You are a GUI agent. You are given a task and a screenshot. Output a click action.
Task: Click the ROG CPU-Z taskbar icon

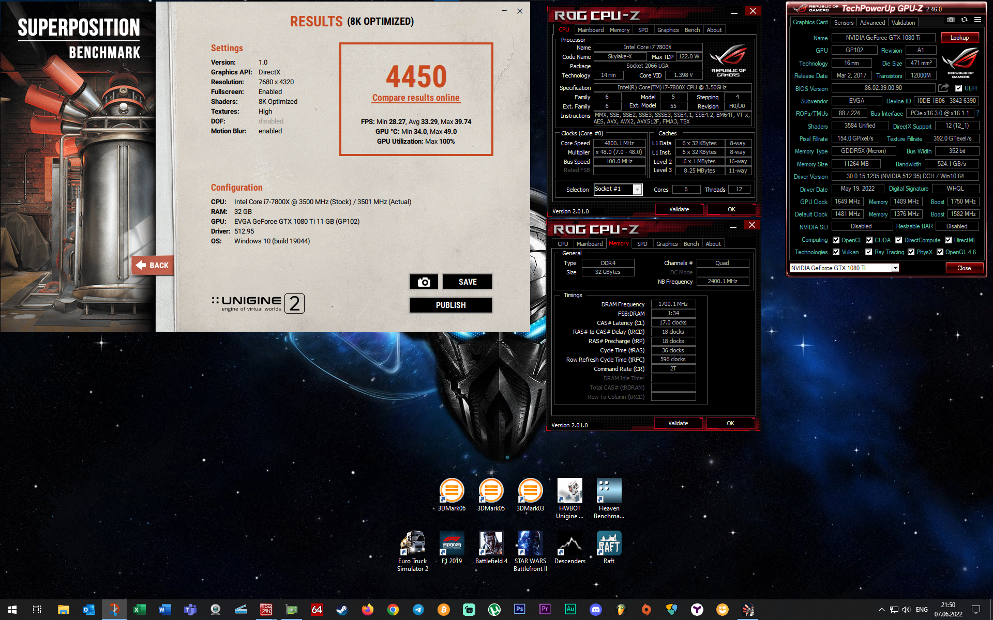266,610
